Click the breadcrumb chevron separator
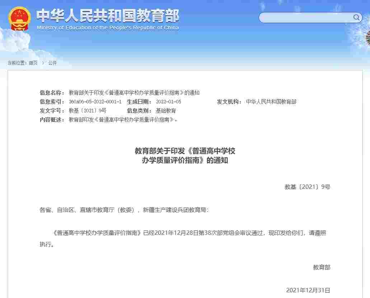 click(x=43, y=63)
